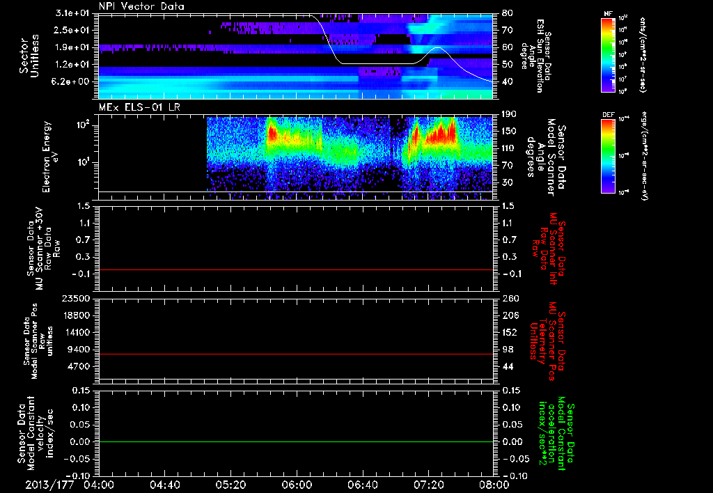
Task: Click the green line in velocity plot
Action: (x=295, y=442)
